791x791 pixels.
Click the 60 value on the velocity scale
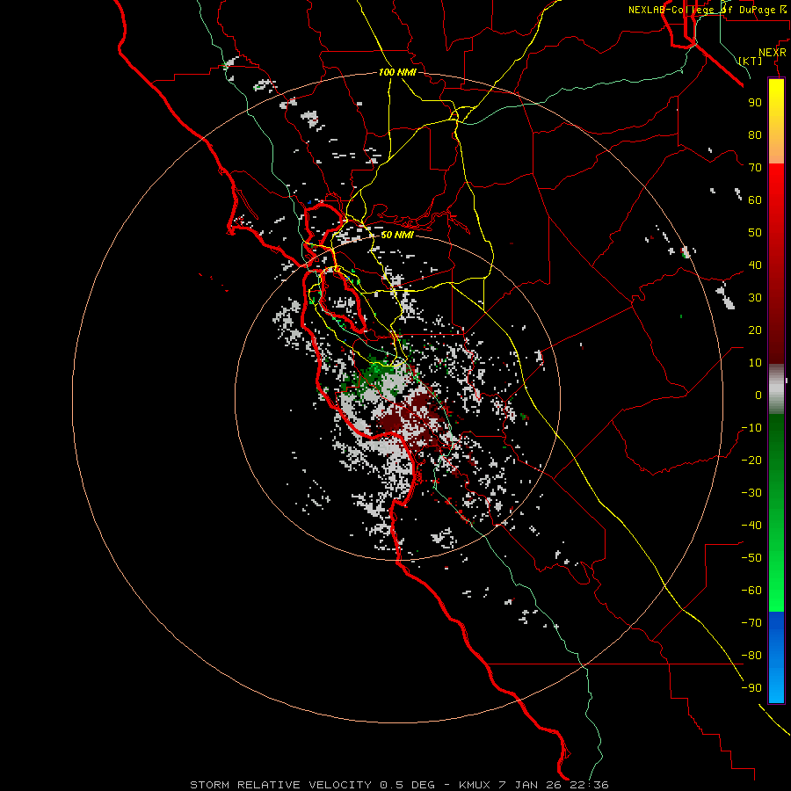coord(755,200)
